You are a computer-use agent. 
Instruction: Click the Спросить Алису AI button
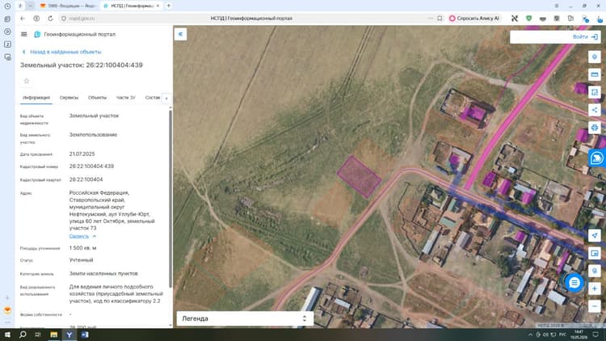tap(474, 18)
